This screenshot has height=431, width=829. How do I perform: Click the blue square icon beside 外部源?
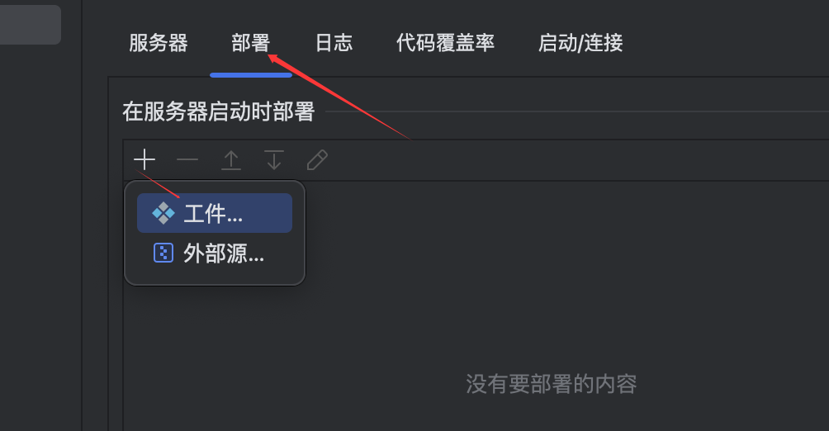[163, 253]
